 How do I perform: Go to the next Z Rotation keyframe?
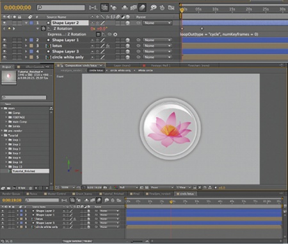point(14,28)
